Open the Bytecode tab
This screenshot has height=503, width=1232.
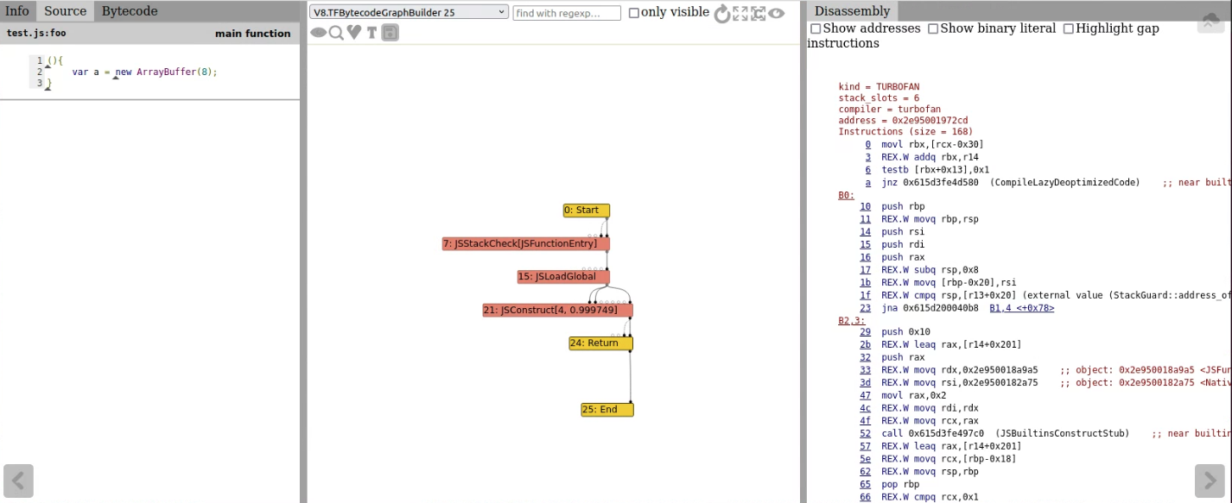click(130, 11)
